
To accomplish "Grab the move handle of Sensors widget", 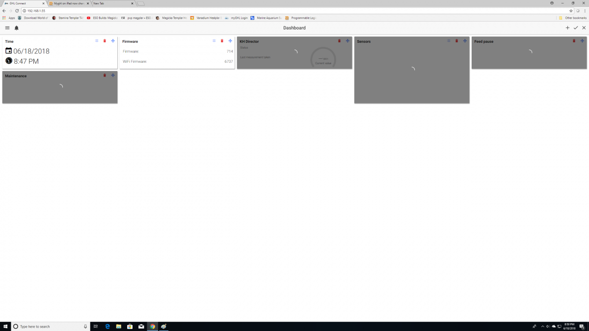I will 465,41.
